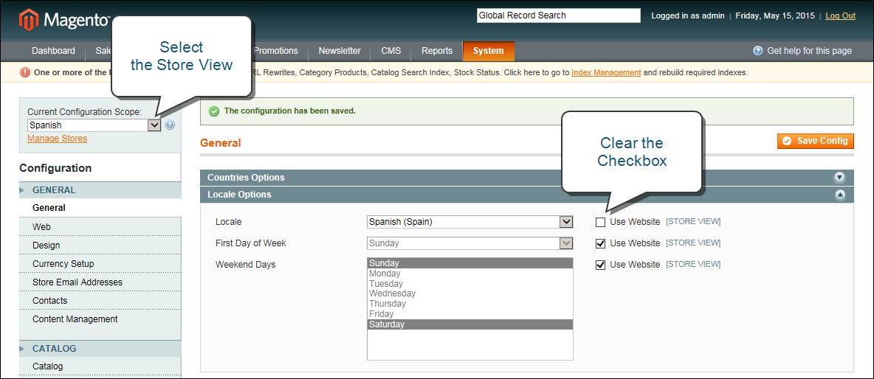
Task: Open the CMS menu
Action: [390, 51]
